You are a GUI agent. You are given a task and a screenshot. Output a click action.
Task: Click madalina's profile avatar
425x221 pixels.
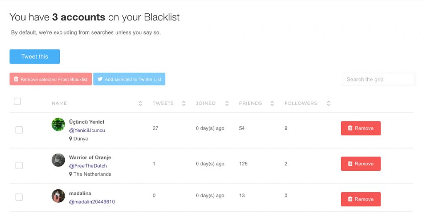(58, 196)
